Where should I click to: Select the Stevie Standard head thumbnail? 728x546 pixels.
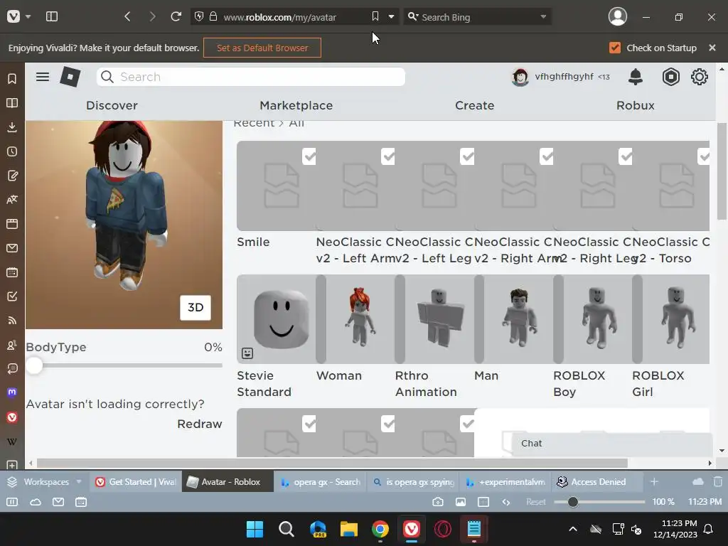point(277,319)
